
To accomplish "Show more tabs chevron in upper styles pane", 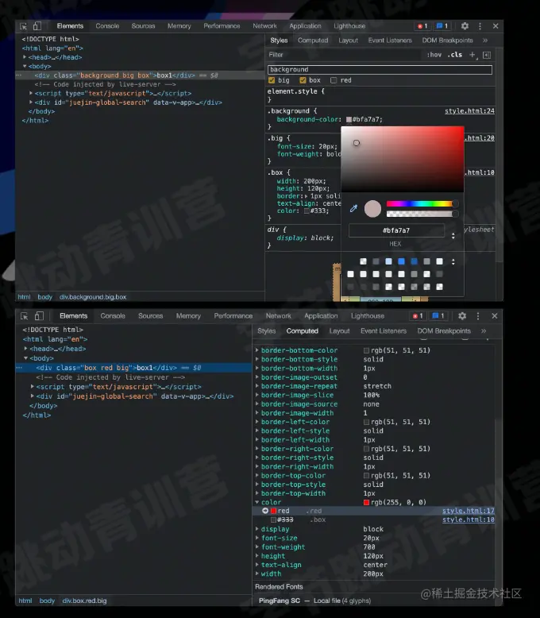I will pos(485,41).
